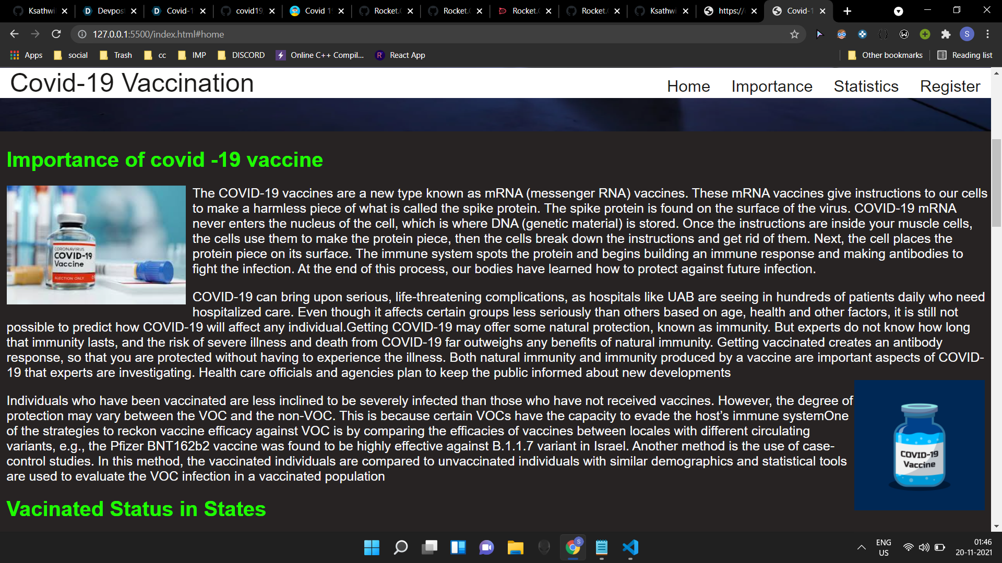This screenshot has height=563, width=1002.
Task: Bookmark this page with the star icon
Action: (x=794, y=34)
